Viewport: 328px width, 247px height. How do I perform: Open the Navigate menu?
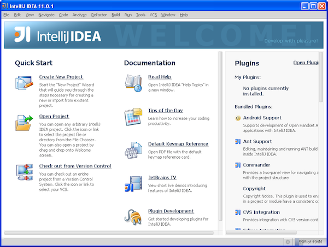coord(46,15)
